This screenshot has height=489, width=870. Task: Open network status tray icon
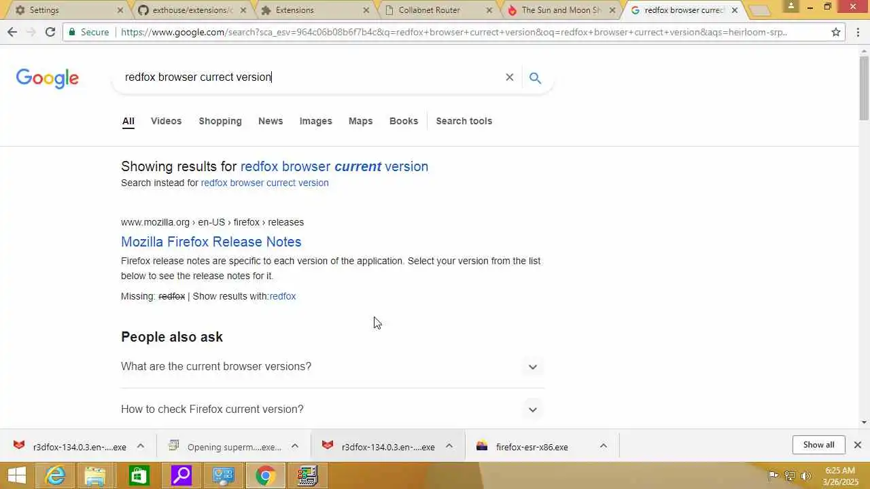(x=790, y=475)
